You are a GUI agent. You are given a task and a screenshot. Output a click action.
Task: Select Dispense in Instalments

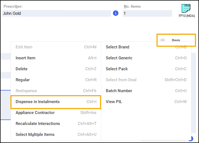click(x=38, y=102)
